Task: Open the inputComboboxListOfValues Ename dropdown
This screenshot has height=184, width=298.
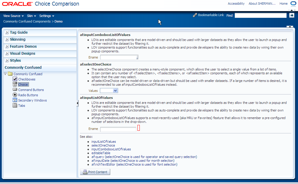Action: click(x=137, y=57)
